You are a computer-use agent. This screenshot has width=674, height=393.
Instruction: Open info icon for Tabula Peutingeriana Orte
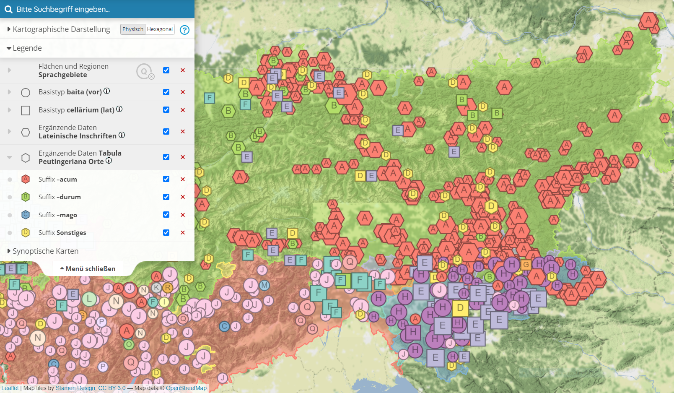(109, 161)
